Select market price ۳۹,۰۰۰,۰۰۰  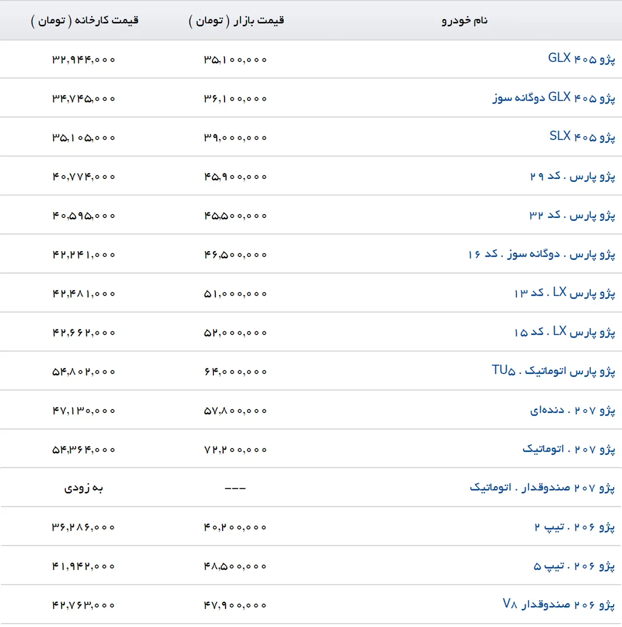click(x=236, y=138)
